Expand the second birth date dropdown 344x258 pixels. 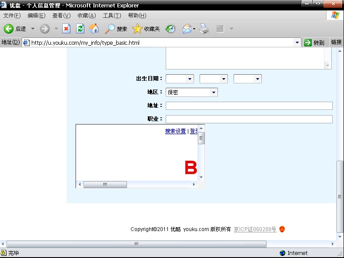[x=214, y=79]
